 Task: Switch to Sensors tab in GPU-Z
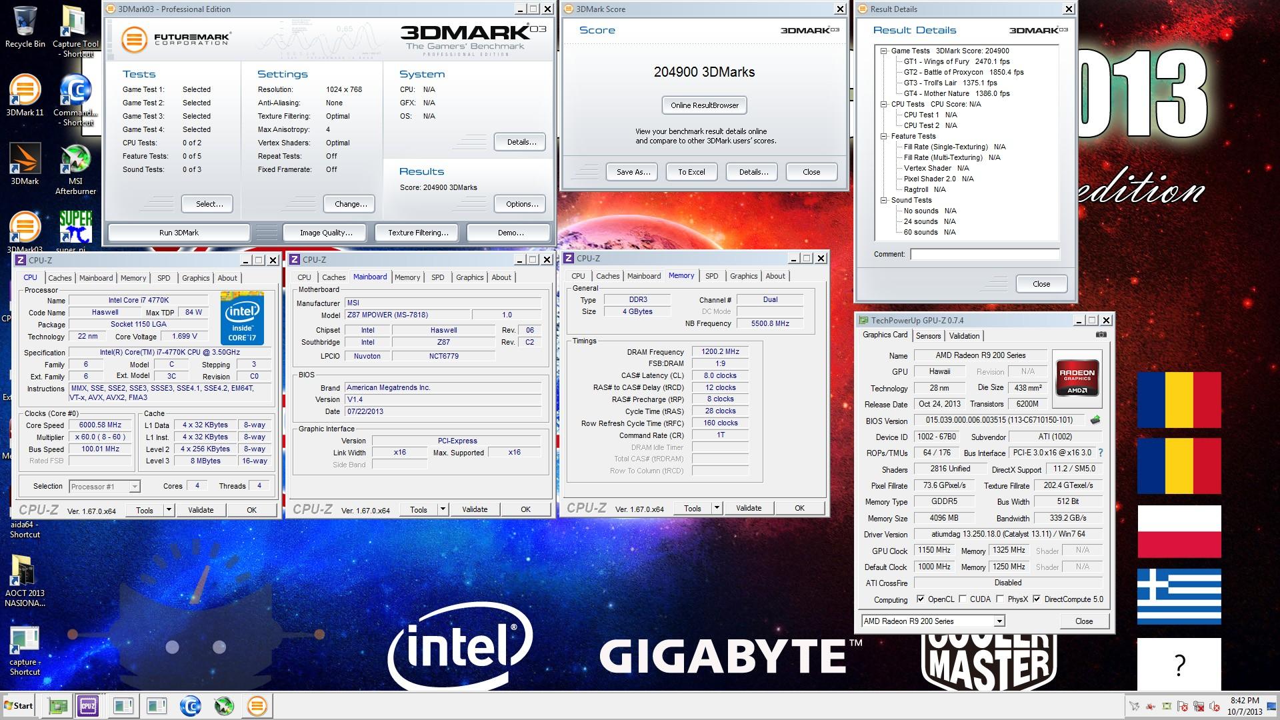click(928, 336)
